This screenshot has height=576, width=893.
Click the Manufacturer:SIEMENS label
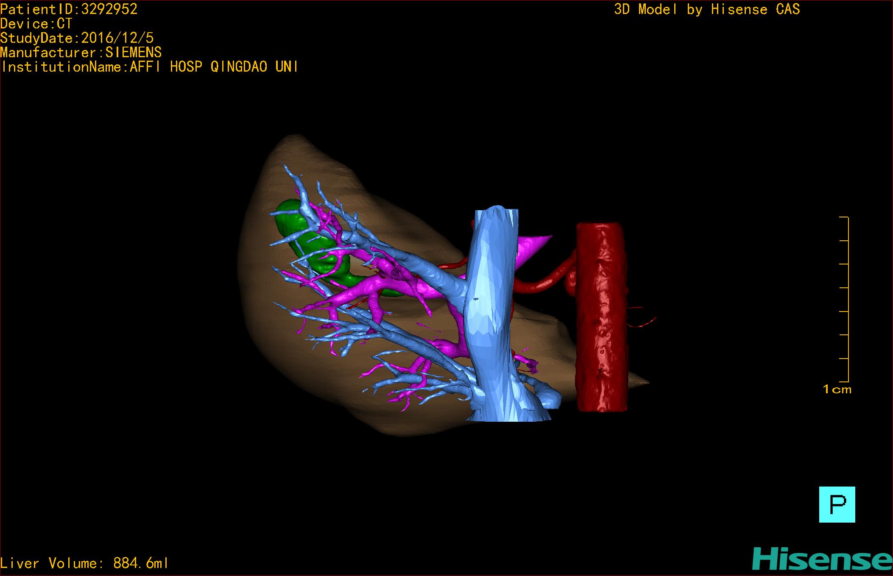pos(81,53)
